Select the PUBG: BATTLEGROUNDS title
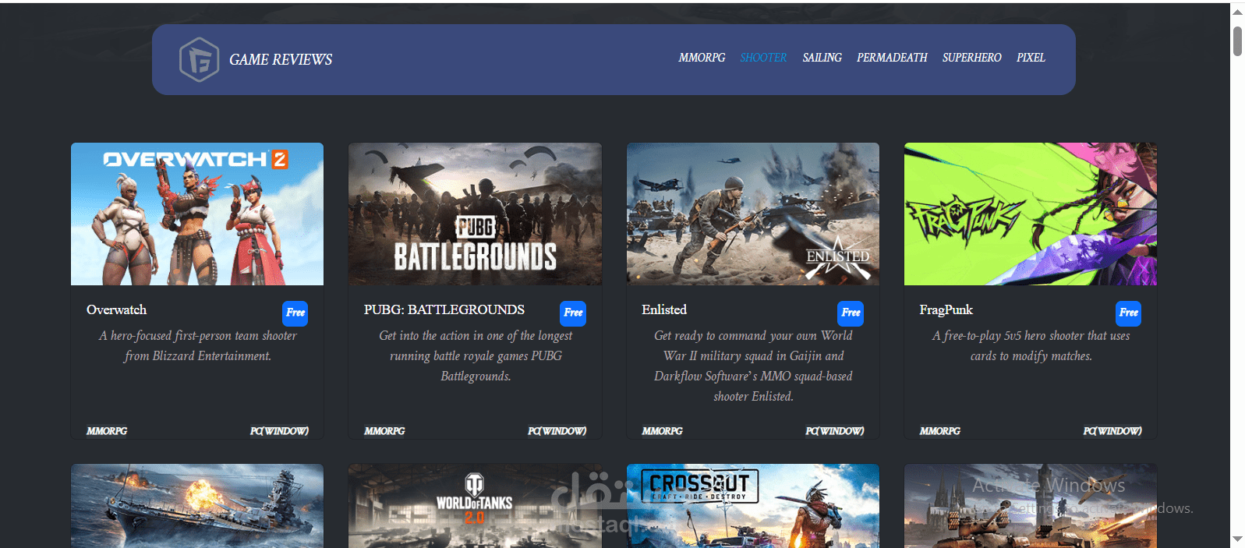 click(x=444, y=309)
